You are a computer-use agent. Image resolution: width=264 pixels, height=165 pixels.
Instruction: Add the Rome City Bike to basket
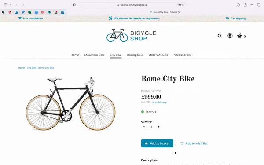pos(157,143)
